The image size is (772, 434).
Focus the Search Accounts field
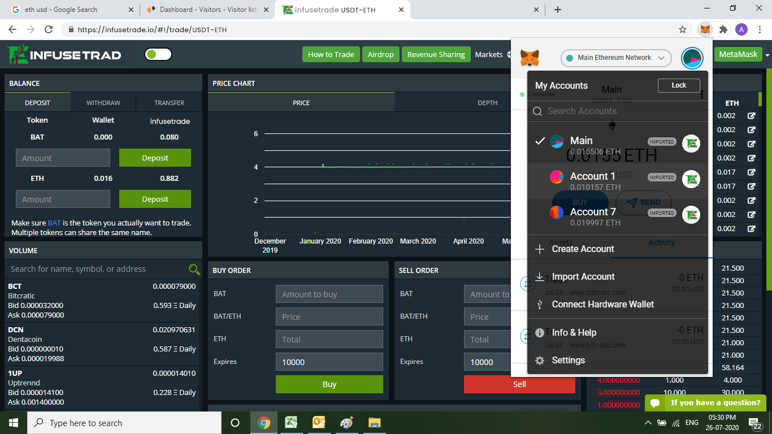(x=618, y=111)
